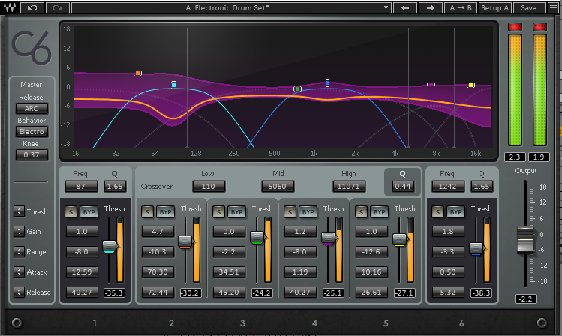This screenshot has height=336, width=562.
Task: Select the cyan band 1 marker on graph
Action: pyautogui.click(x=173, y=85)
